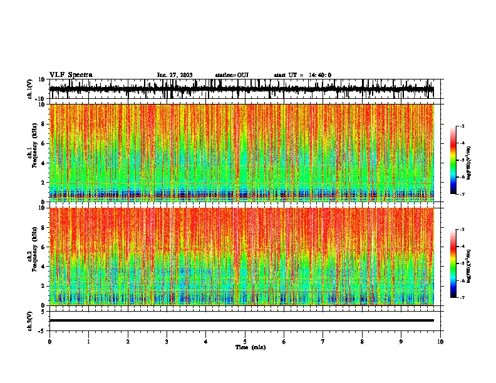
Task: Click time axis tick label "1"
Action: 88,342
